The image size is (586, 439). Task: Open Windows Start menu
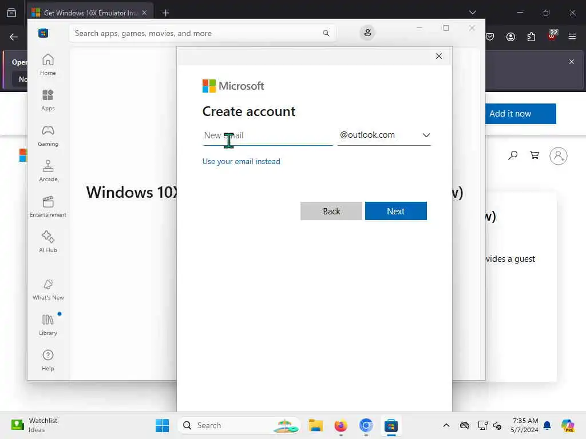click(162, 425)
